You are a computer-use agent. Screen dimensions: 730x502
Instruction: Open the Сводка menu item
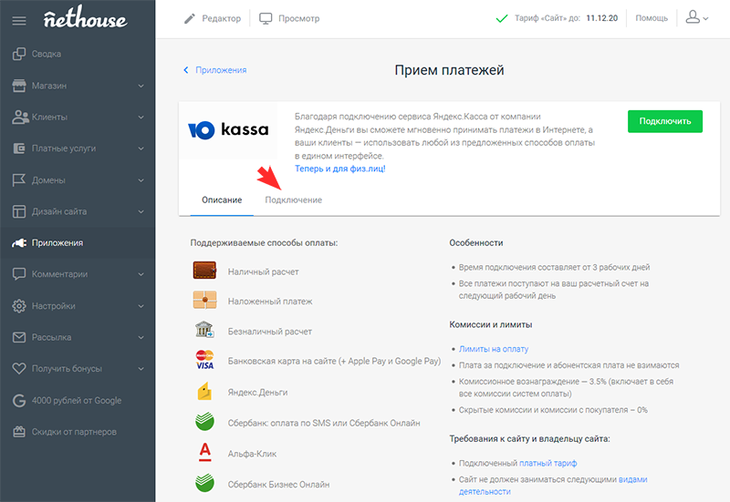(78, 54)
